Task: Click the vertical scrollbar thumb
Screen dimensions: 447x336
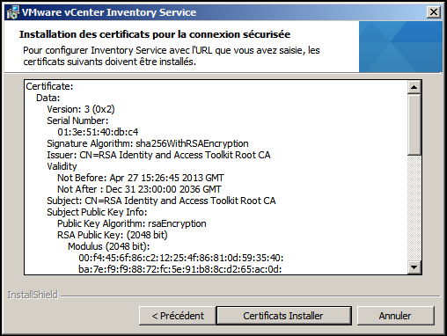Action: click(x=414, y=124)
